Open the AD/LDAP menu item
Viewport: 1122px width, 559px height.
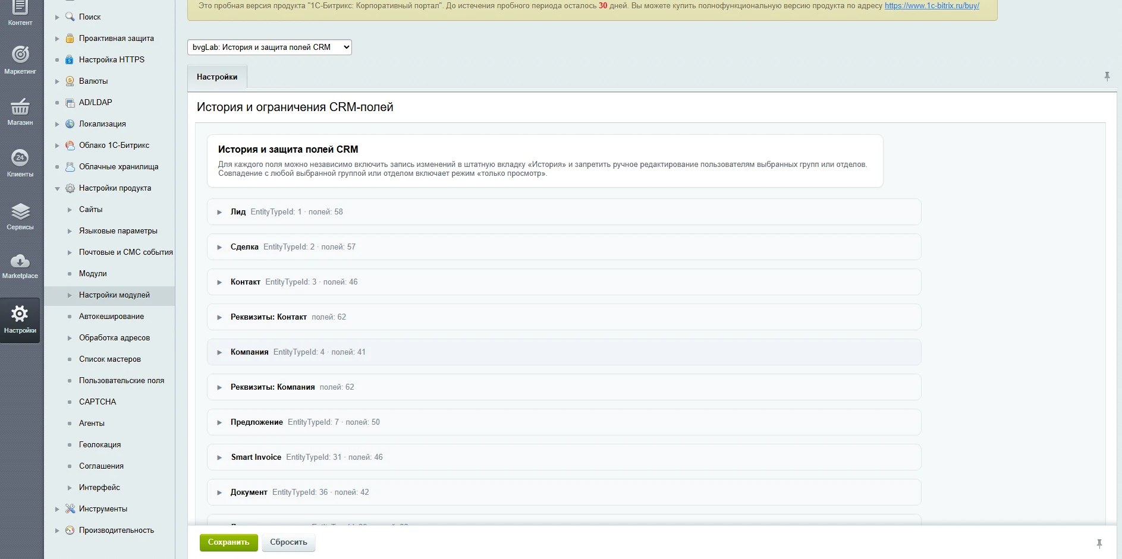tap(95, 102)
